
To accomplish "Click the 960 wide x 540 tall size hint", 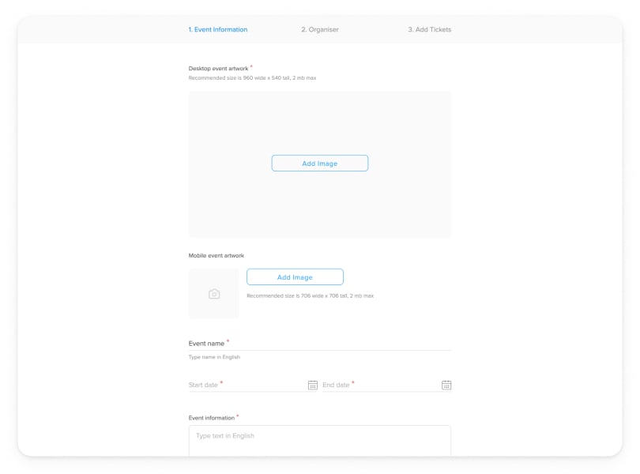I will pos(252,78).
